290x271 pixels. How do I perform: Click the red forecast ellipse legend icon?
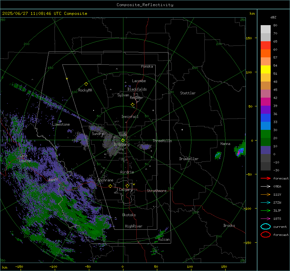266,235
